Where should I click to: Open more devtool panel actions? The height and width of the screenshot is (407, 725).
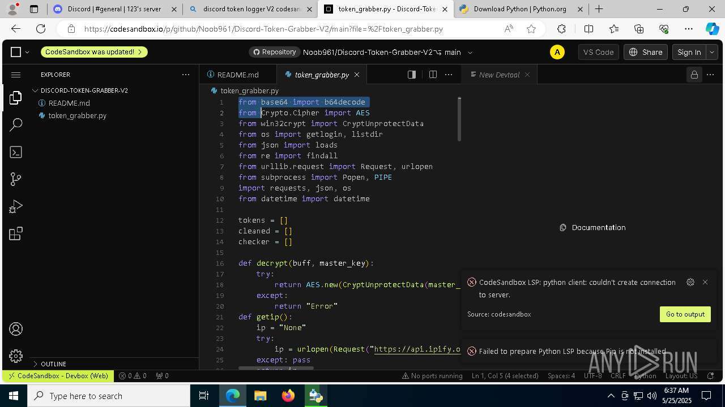[x=711, y=75]
